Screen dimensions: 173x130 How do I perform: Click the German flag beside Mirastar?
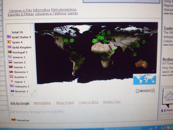(x=13, y=120)
